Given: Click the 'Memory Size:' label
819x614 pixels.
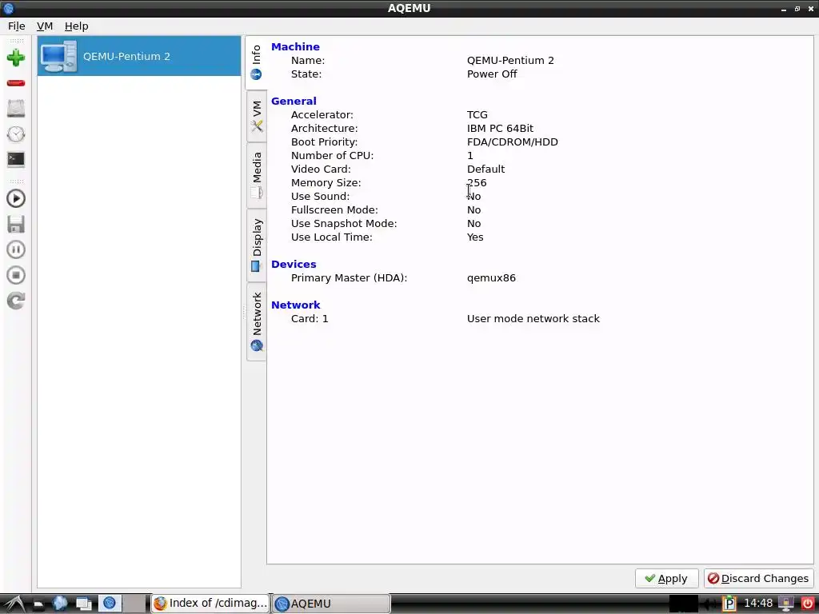Looking at the screenshot, I should (326, 183).
